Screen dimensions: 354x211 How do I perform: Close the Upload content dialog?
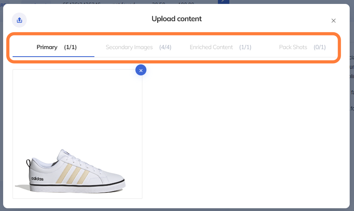334,20
